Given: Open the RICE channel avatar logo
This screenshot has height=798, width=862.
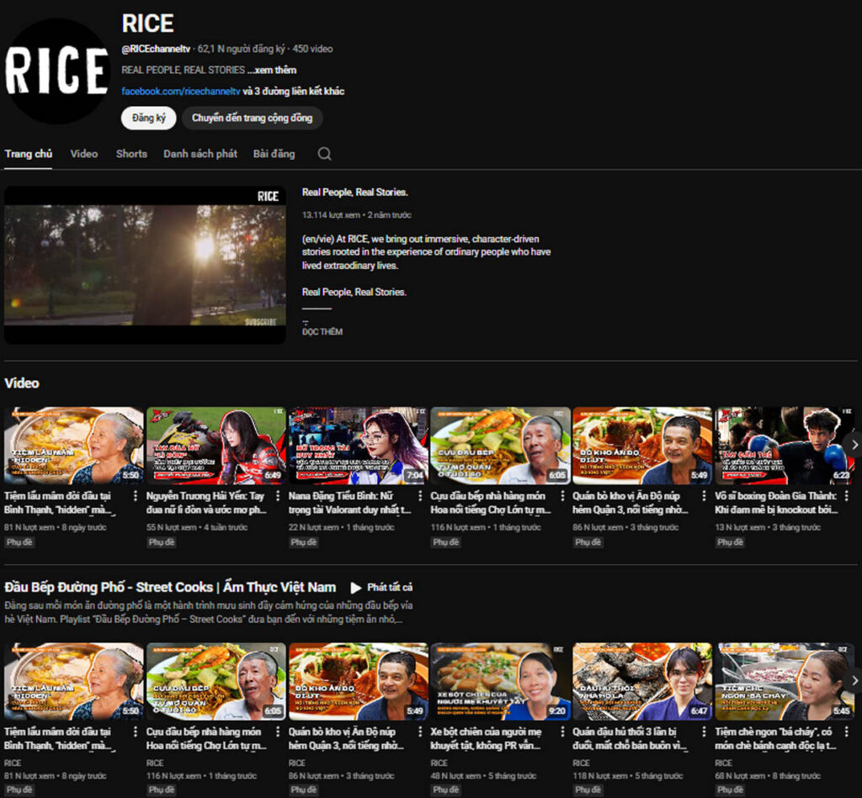Looking at the screenshot, I should click(57, 71).
